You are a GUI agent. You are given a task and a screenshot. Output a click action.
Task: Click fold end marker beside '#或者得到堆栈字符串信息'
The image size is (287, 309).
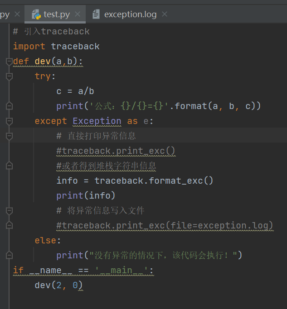point(9,166)
